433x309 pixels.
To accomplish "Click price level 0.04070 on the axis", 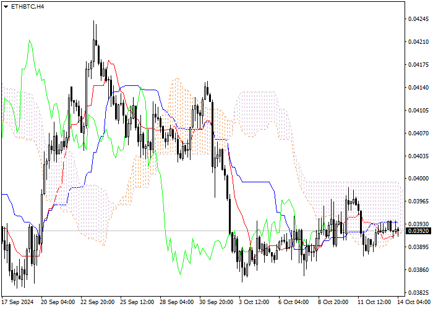I will click(x=419, y=133).
